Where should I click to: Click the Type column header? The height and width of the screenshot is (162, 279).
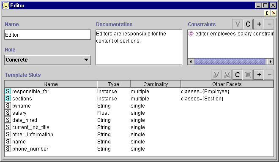[114, 84]
